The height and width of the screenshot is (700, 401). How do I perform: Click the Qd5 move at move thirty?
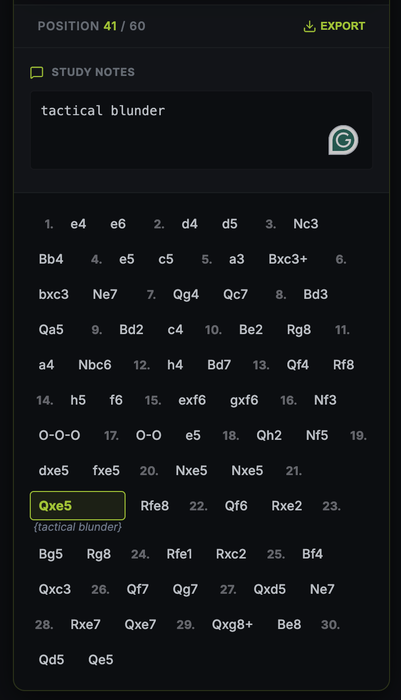pyautogui.click(x=51, y=659)
